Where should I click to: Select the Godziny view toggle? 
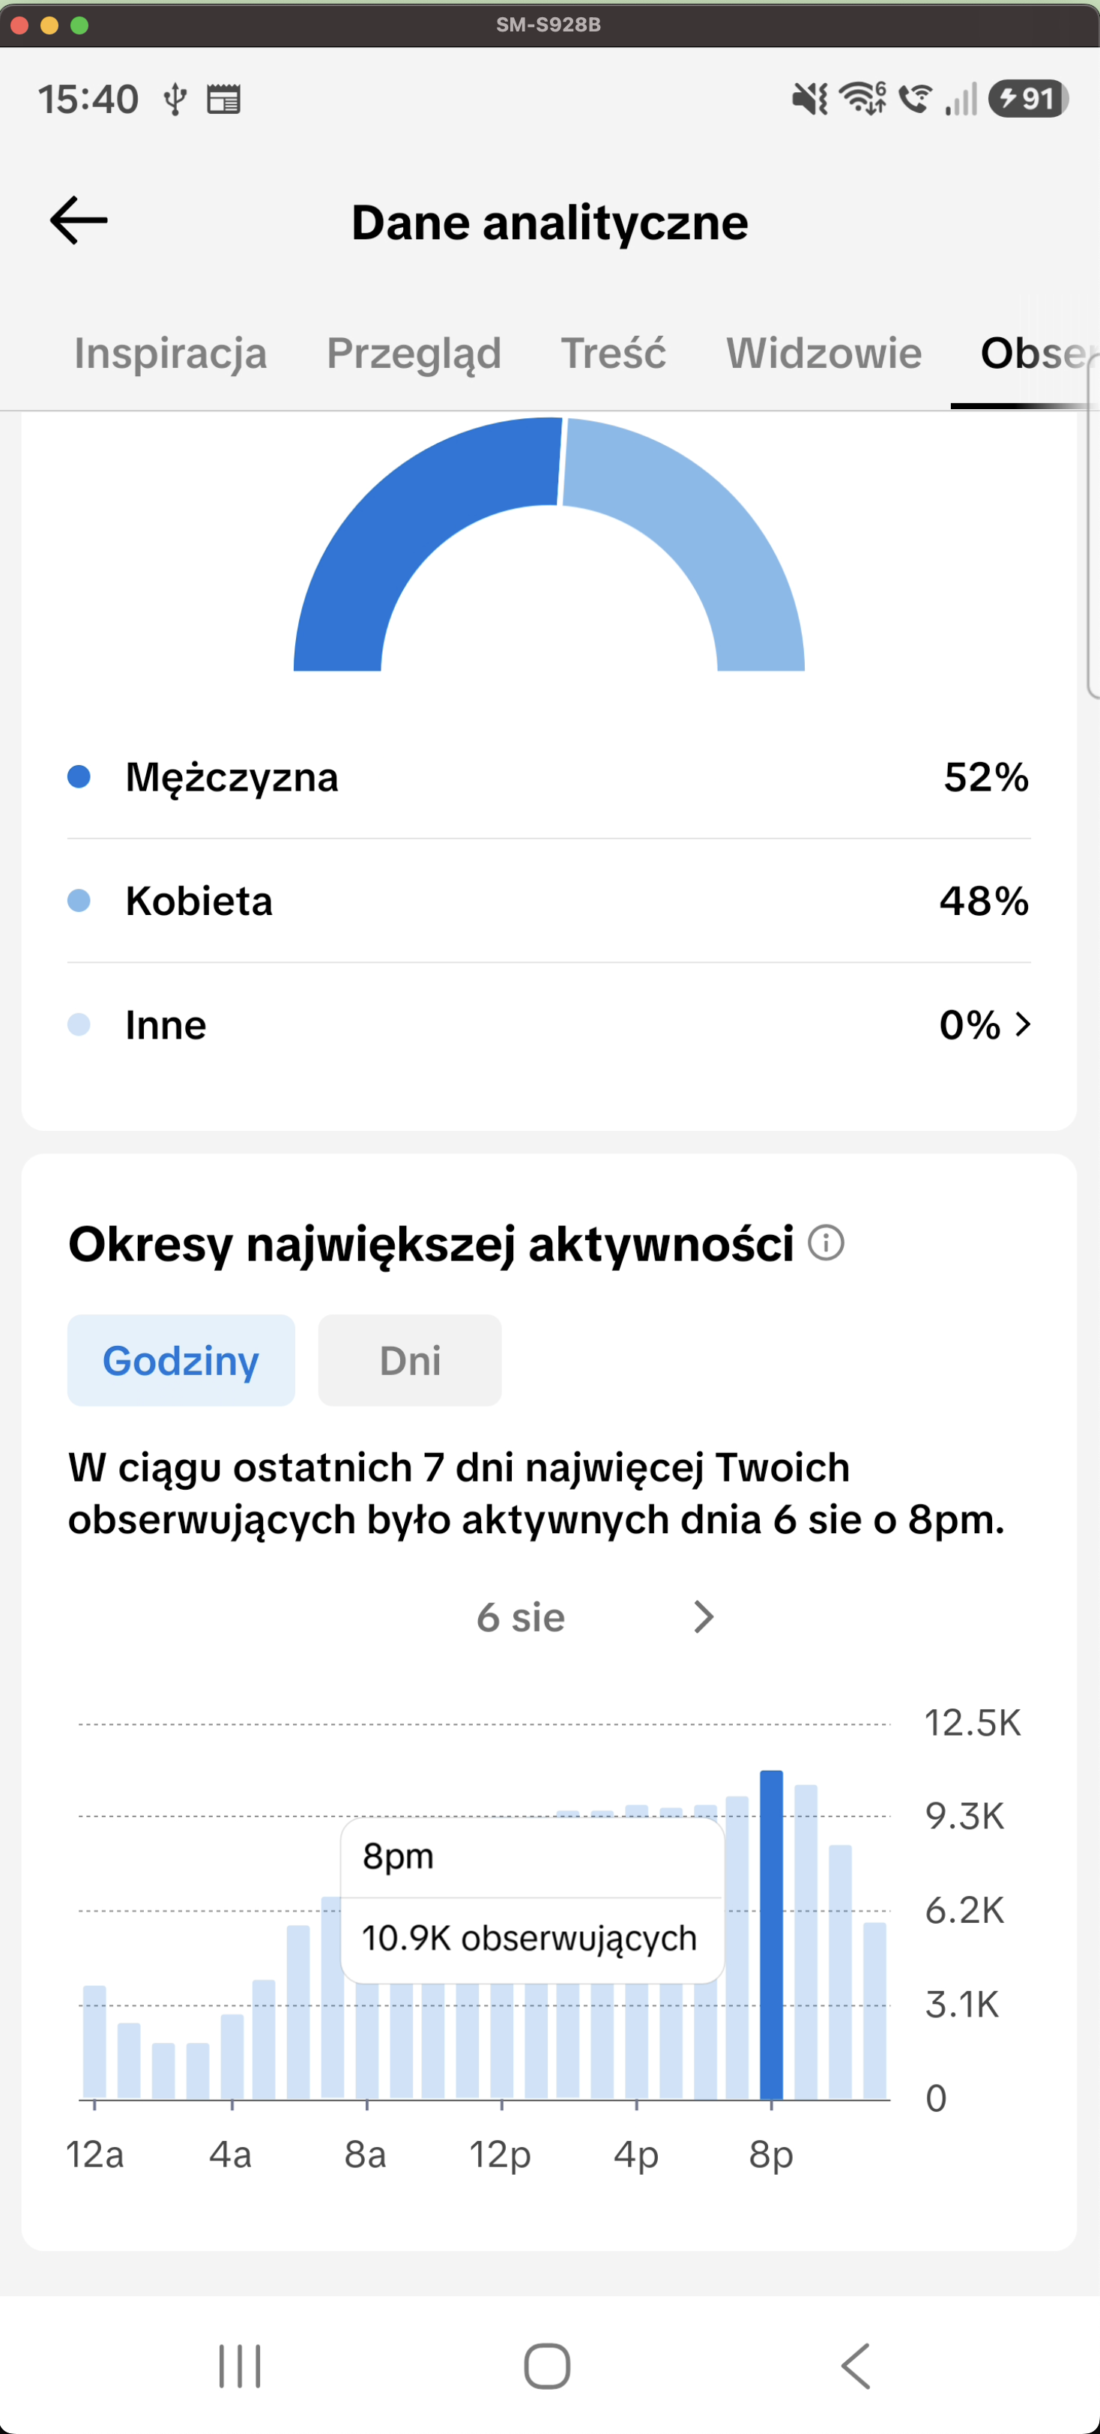coord(181,1359)
